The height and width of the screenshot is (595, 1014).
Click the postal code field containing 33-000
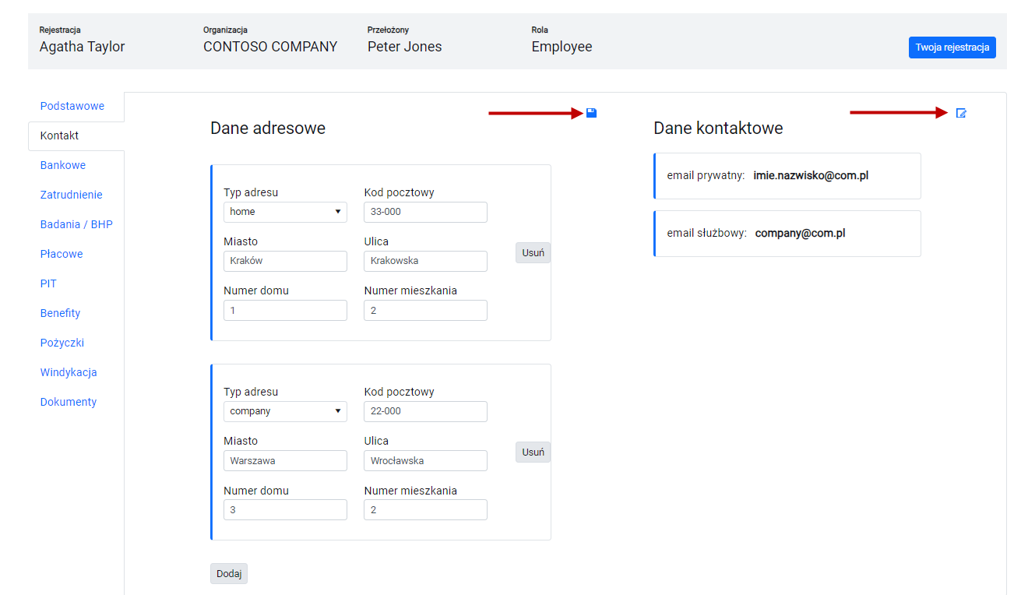pos(425,212)
